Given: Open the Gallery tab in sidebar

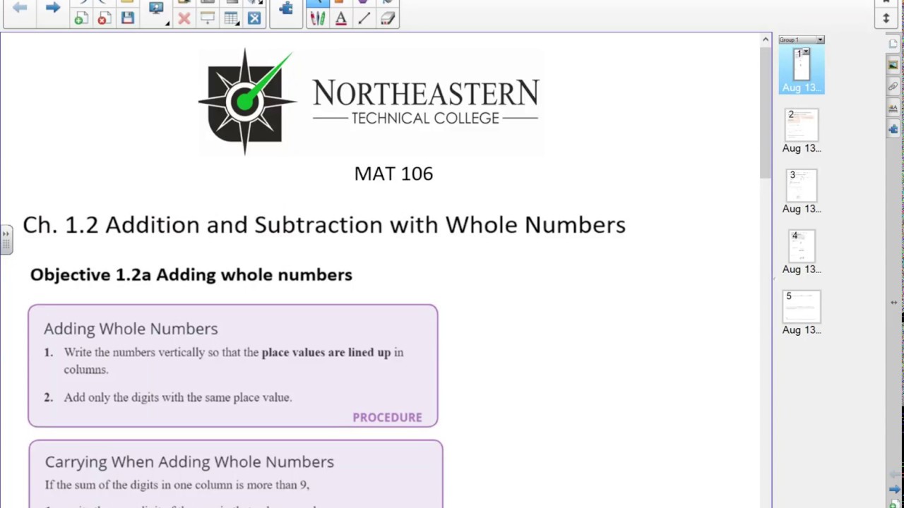Looking at the screenshot, I should click(893, 65).
